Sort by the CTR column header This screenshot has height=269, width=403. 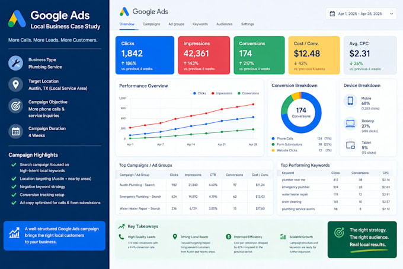tap(213, 175)
